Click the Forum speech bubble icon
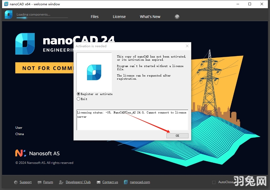Image resolution: width=270 pixels, height=190 pixels. pos(39,182)
